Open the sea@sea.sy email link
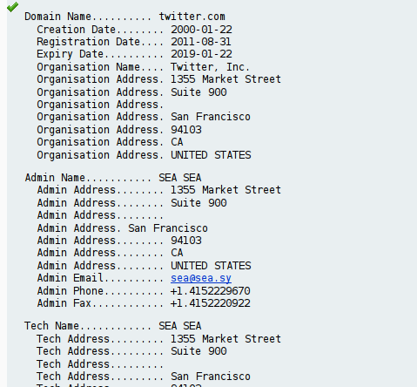This screenshot has width=417, height=387. 201,278
